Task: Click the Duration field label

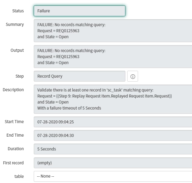Action: [16, 149]
